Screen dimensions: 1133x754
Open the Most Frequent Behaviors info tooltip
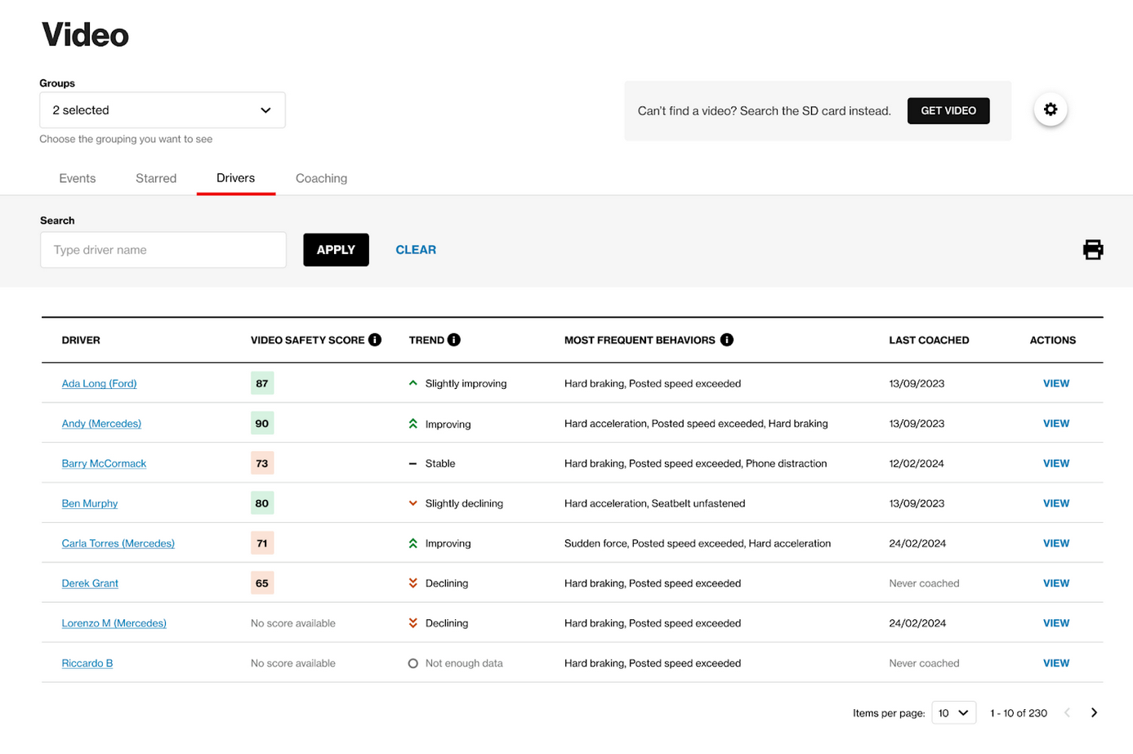click(727, 340)
